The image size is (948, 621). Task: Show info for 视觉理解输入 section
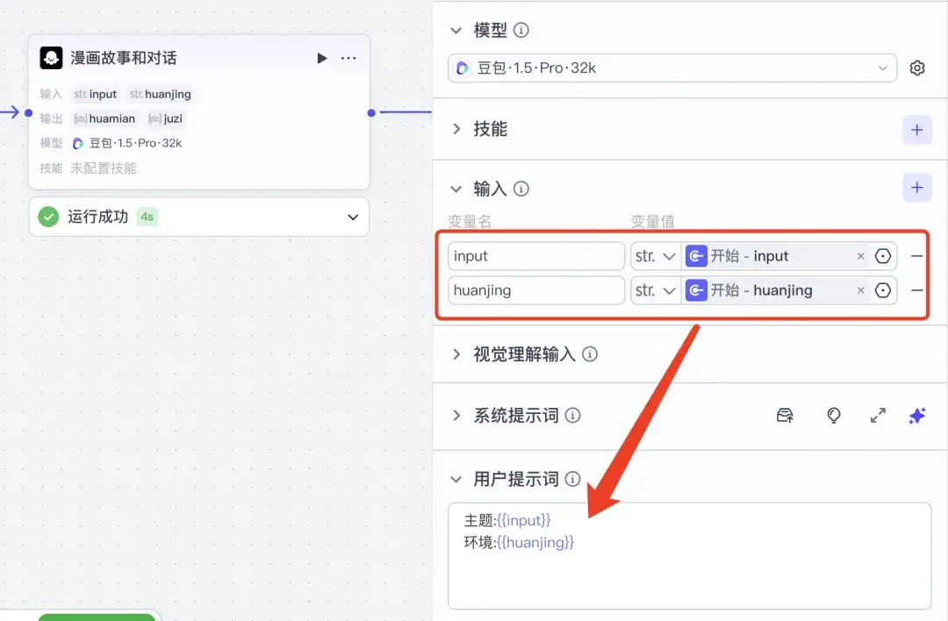click(590, 354)
